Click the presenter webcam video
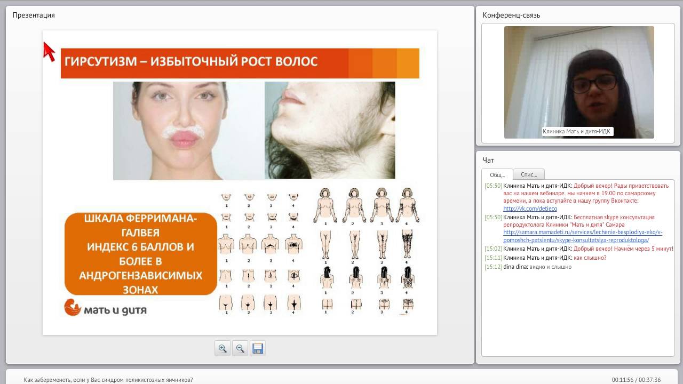Viewport: 683px width, 384px height. (x=579, y=80)
